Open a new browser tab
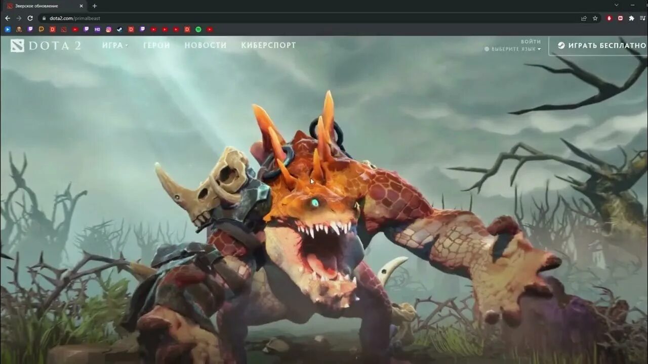 (95, 6)
